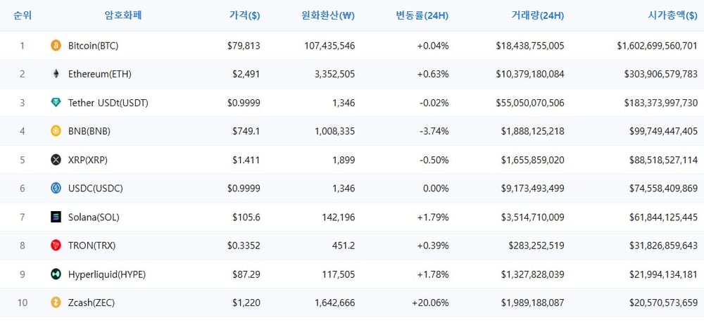704x323 pixels.
Task: Select Ethereum price $2,491
Action: (x=246, y=74)
